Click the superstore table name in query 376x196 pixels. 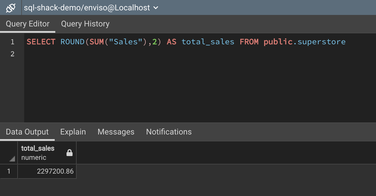(322, 42)
